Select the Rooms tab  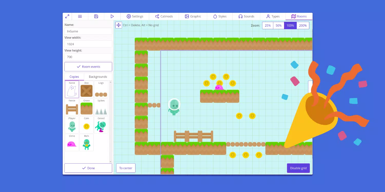click(299, 16)
